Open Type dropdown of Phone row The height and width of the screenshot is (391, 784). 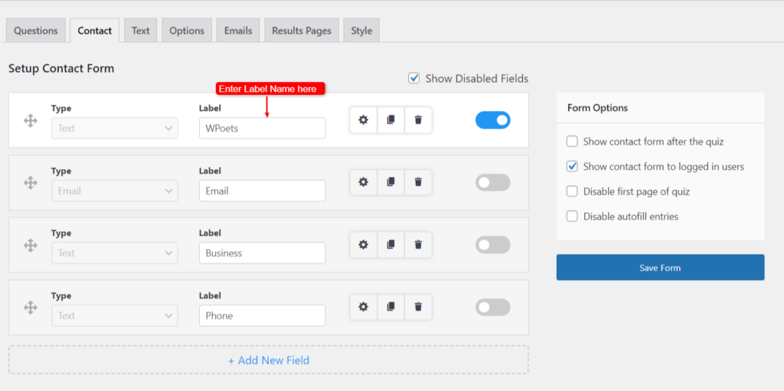115,315
